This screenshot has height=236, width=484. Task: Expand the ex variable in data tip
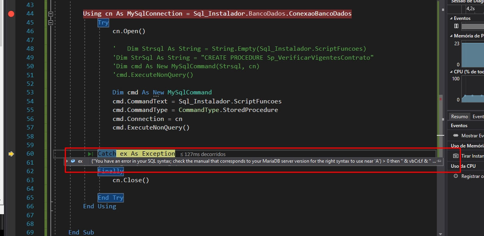point(67,161)
